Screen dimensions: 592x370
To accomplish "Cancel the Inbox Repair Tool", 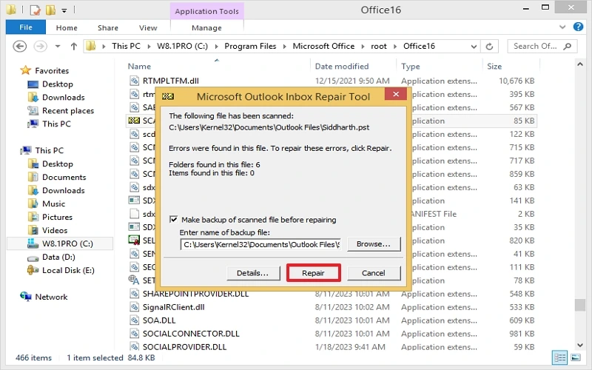I will tap(374, 273).
